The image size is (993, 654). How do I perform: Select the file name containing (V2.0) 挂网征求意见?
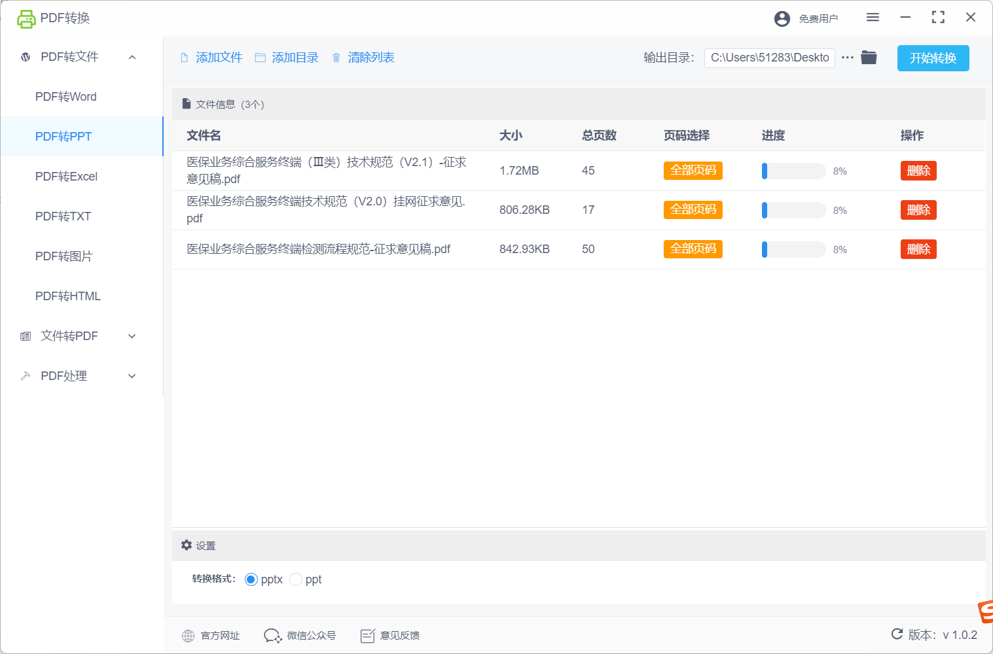point(326,210)
